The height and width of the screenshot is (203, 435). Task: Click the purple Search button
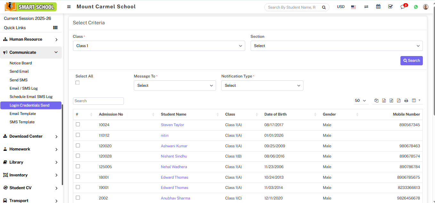tap(411, 61)
